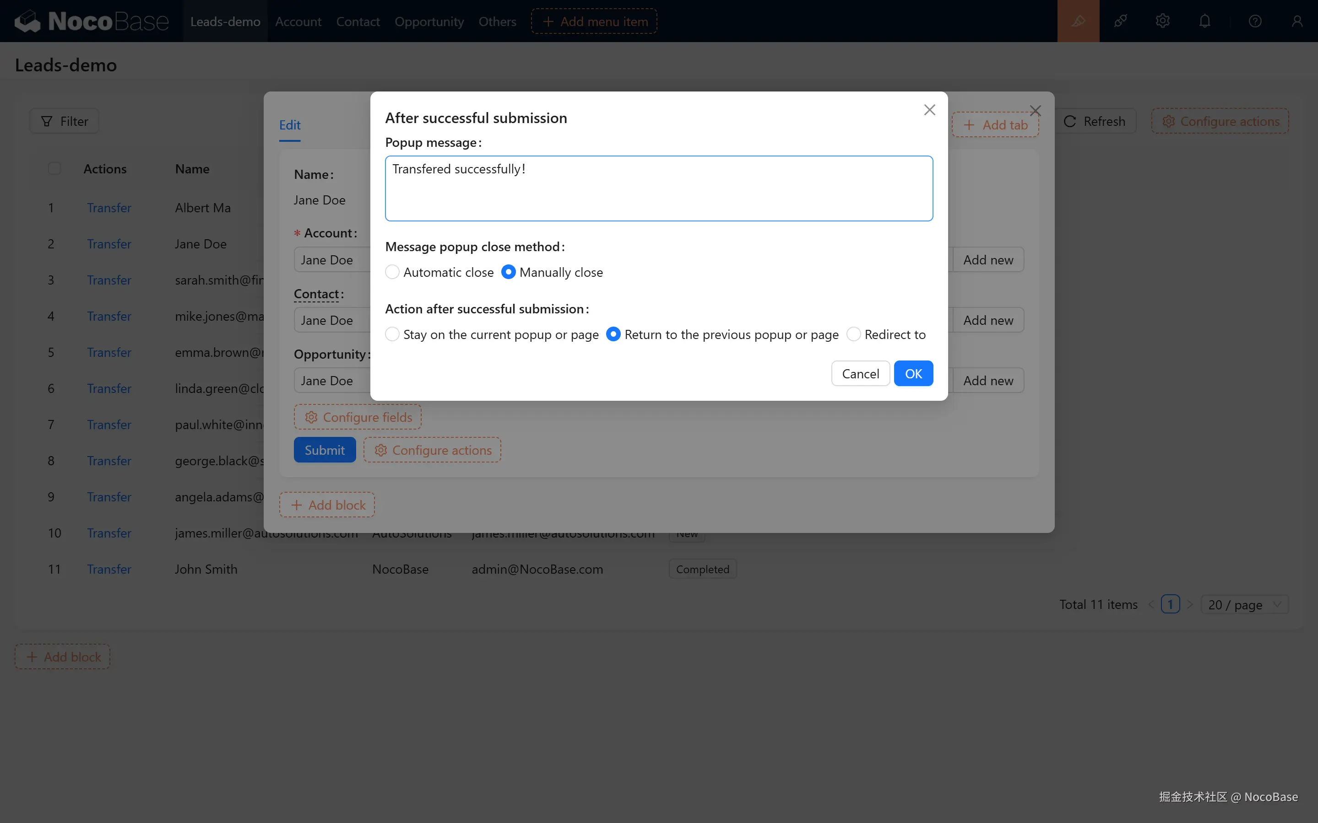Open the Account menu item
Image resolution: width=1318 pixels, height=823 pixels.
[x=298, y=21]
